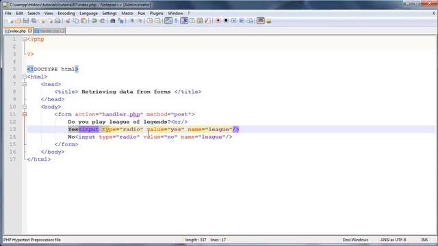Open the Settings menu
Image resolution: width=438 pixels, height=246 pixels.
pyautogui.click(x=109, y=13)
